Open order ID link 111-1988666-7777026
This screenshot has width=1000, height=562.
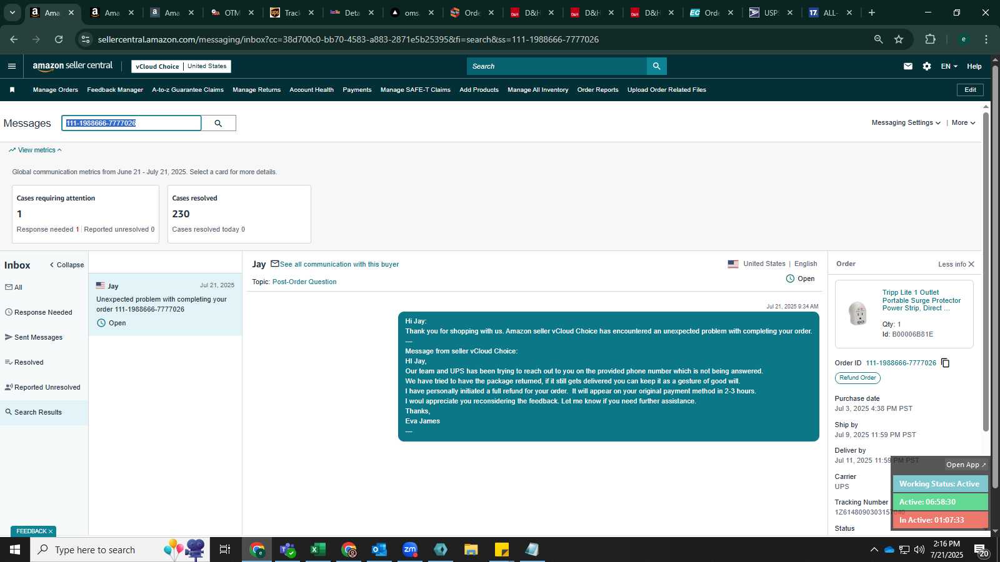coord(901,363)
